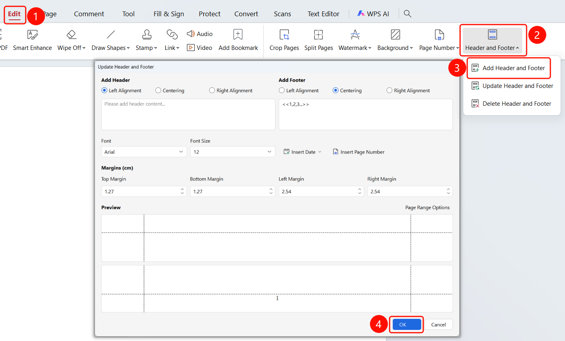
Task: Select the Crop Pages tool
Action: click(284, 40)
